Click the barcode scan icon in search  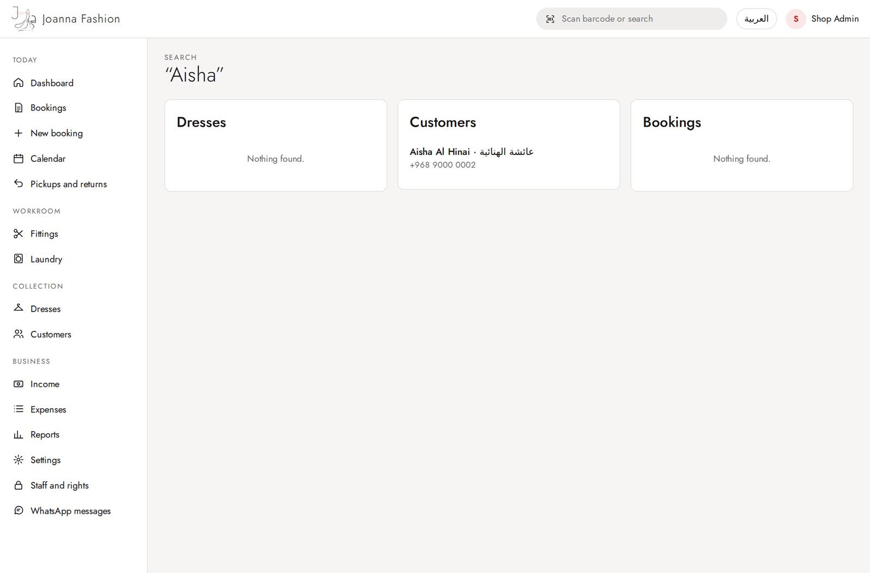[x=550, y=19]
